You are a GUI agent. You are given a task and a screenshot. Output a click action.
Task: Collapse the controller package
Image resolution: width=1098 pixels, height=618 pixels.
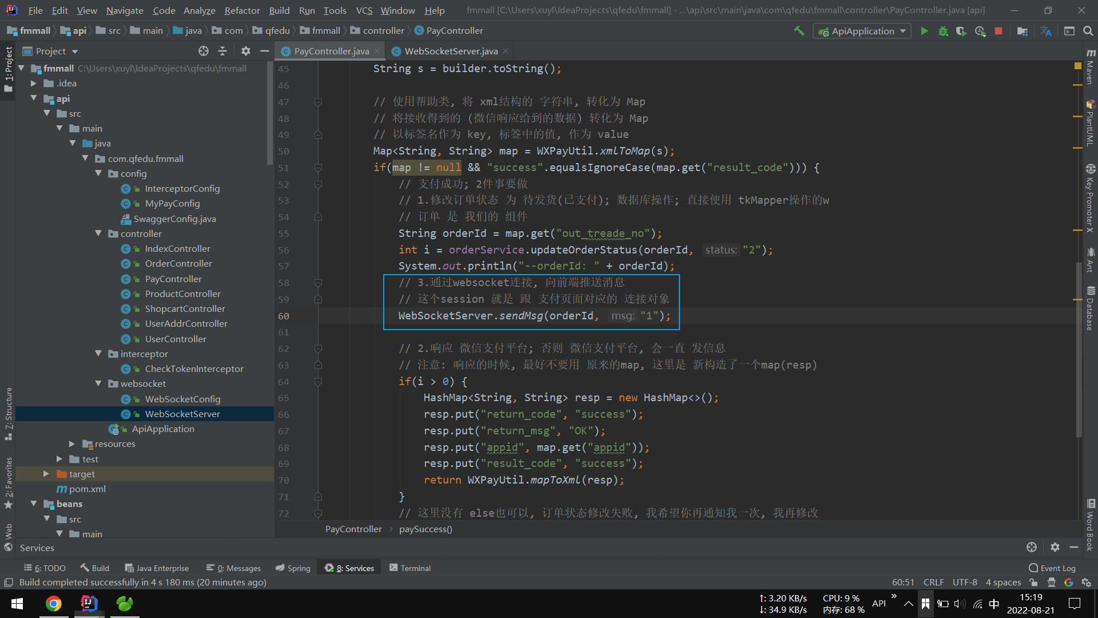[98, 233]
